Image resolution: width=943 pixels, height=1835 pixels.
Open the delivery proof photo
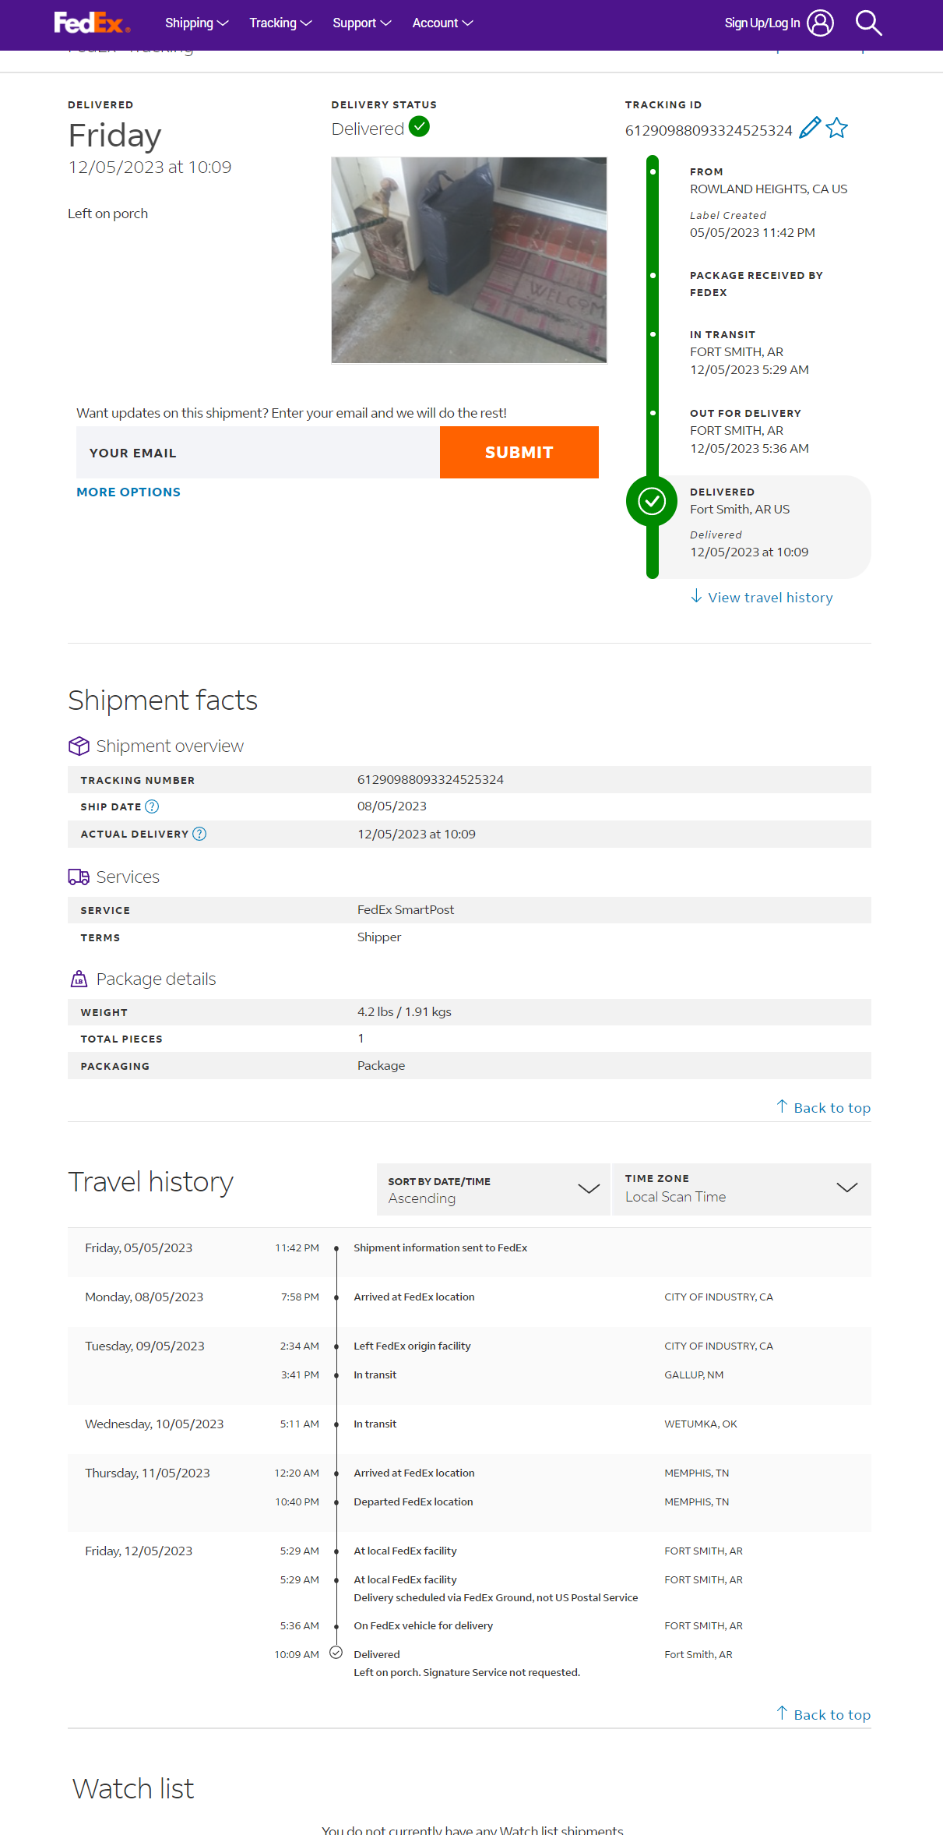point(469,260)
